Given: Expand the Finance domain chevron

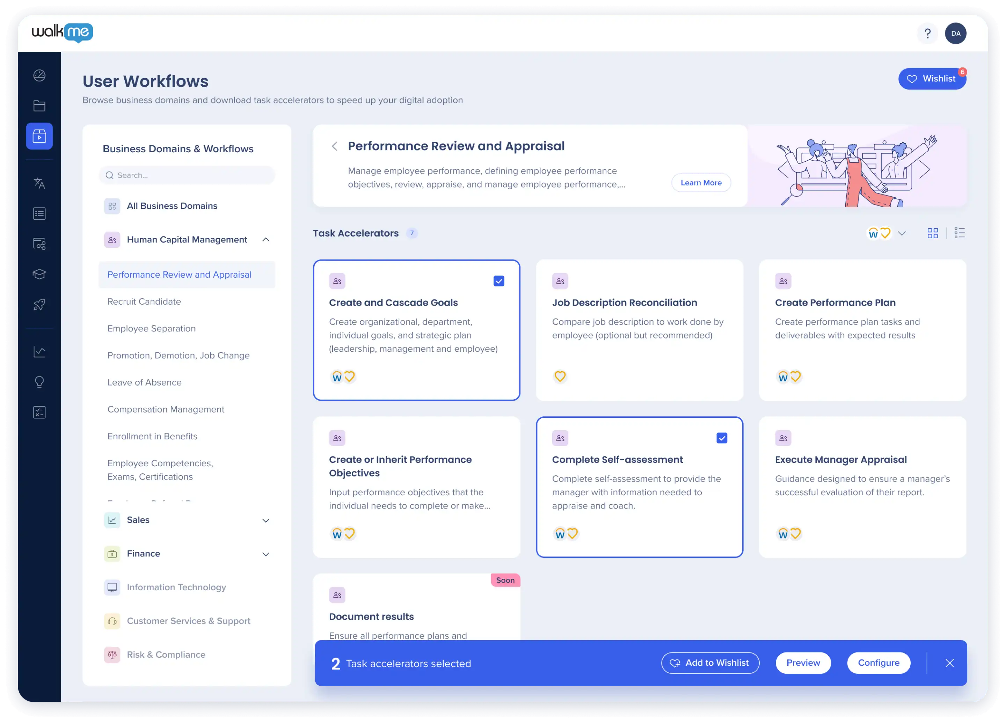Looking at the screenshot, I should point(266,554).
